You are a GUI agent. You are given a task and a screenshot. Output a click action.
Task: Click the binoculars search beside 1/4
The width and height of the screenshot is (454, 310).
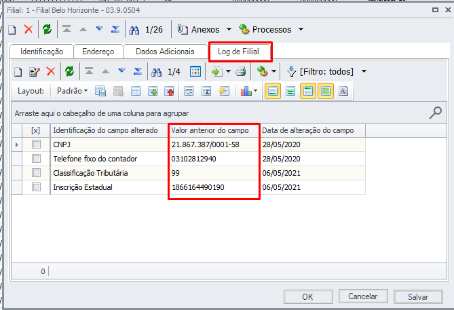[x=156, y=72]
